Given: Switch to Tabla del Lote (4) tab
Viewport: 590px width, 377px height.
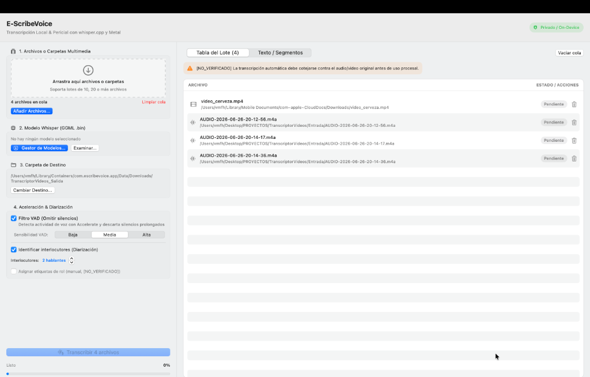Looking at the screenshot, I should [217, 52].
